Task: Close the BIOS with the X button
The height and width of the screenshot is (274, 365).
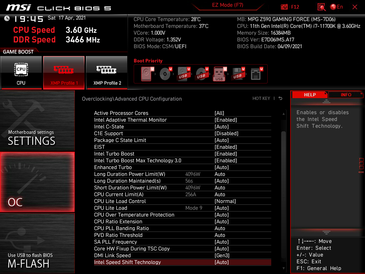Action: click(355, 7)
